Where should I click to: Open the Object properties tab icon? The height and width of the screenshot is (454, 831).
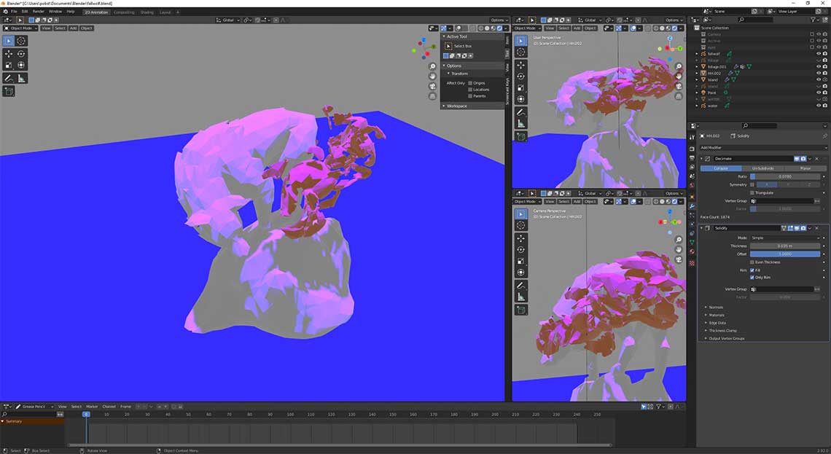(x=692, y=197)
